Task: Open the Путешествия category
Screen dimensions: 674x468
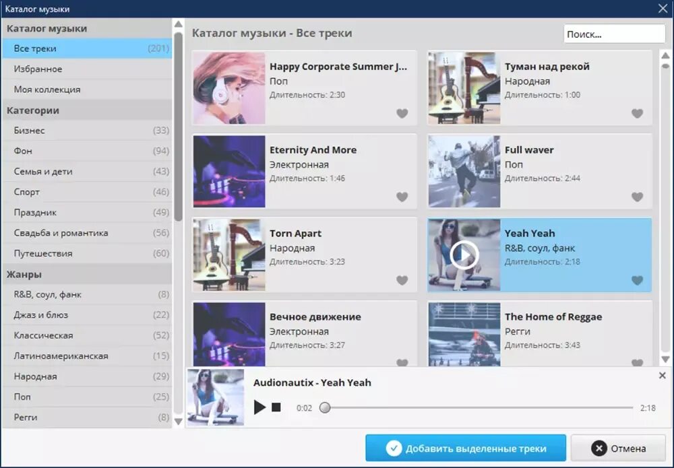Action: [x=87, y=253]
